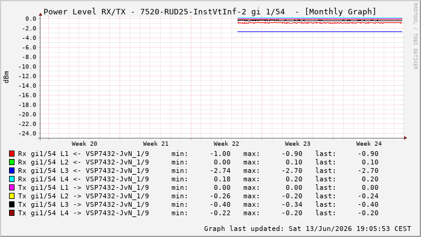The image size is (421, 237).
Task: Click Tx L2 min value -0.26
Action: tap(220, 196)
